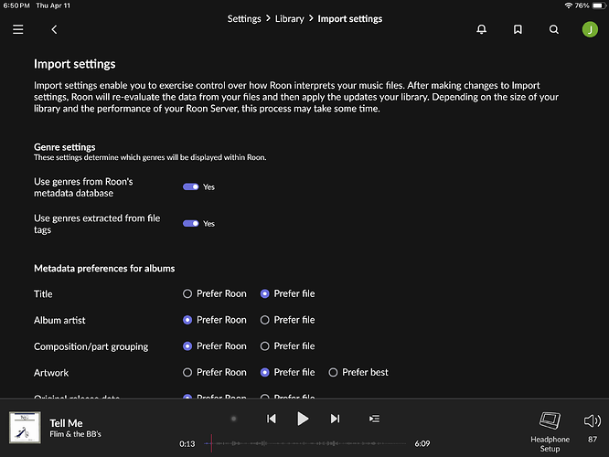Select Prefer file for Title
The image size is (609, 457).
(x=287, y=293)
